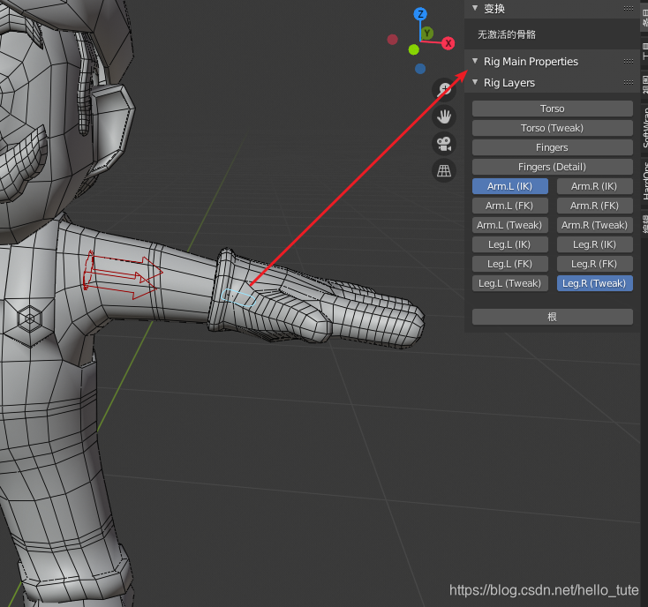Select the red arrow arm bone control
Viewport: 648px width, 607px height.
(123, 274)
